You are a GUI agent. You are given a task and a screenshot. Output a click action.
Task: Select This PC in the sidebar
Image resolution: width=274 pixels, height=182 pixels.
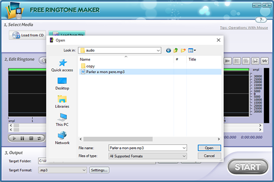tap(62, 120)
